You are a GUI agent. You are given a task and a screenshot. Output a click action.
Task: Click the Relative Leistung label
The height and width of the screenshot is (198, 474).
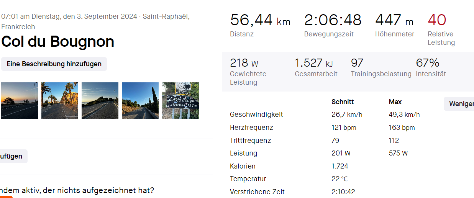(x=441, y=38)
